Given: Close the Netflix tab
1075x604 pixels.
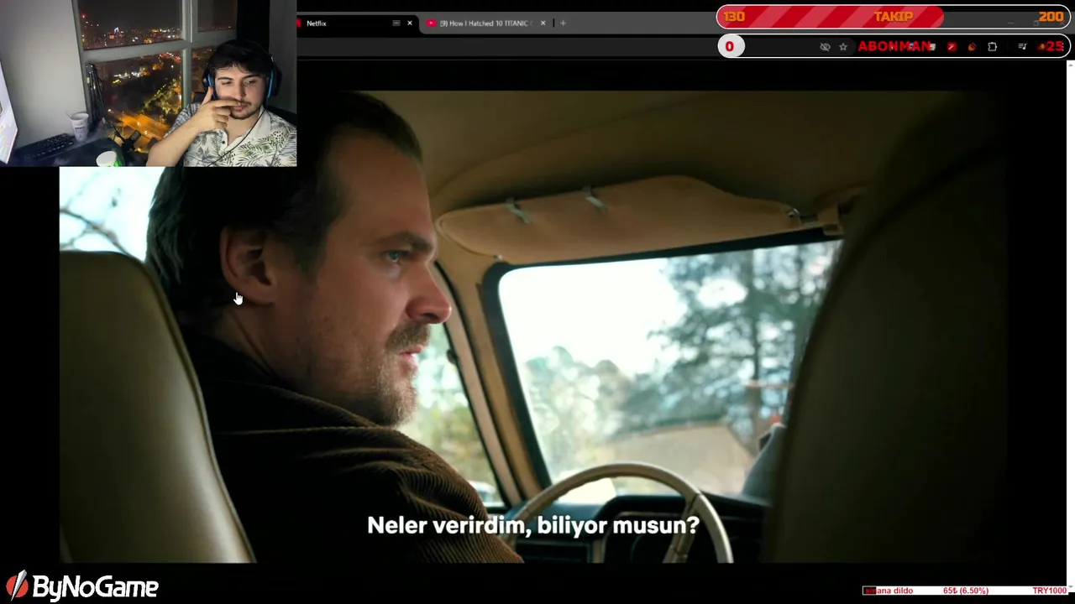Looking at the screenshot, I should click(410, 23).
